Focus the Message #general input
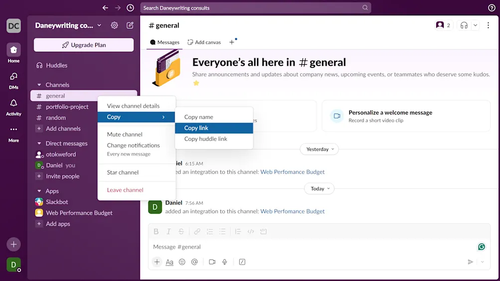The width and height of the screenshot is (500, 281). tap(319, 247)
